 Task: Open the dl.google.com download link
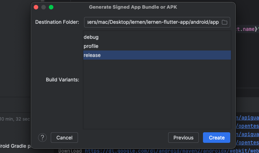tap(172, 151)
